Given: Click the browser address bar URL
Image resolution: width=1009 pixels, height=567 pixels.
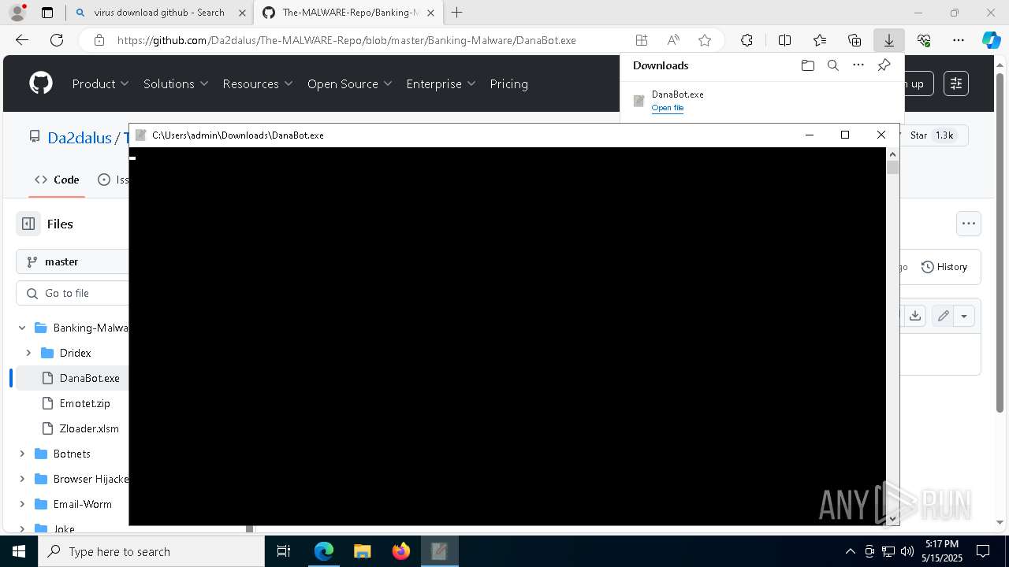Looking at the screenshot, I should point(347,40).
